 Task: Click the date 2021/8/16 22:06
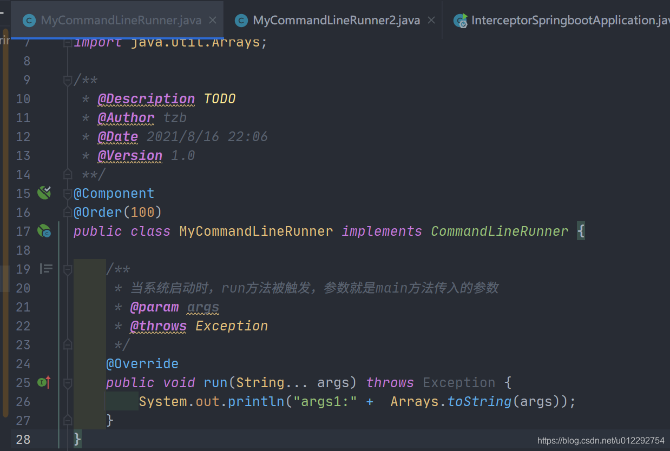click(x=207, y=137)
